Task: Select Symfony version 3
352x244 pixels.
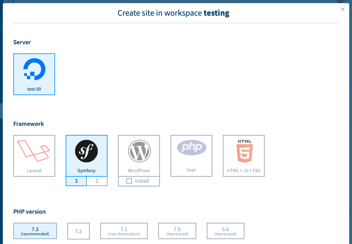Action: tap(76, 181)
